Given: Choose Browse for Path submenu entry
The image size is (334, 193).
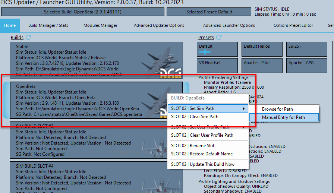Looking at the screenshot, I should coord(284,109).
